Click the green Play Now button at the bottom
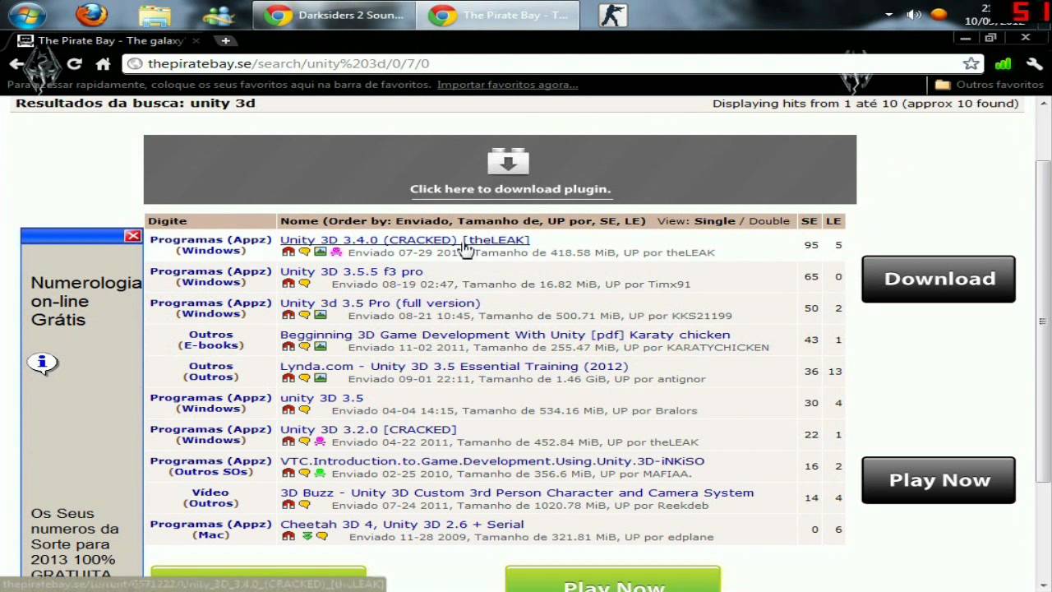The image size is (1052, 592). (x=613, y=580)
